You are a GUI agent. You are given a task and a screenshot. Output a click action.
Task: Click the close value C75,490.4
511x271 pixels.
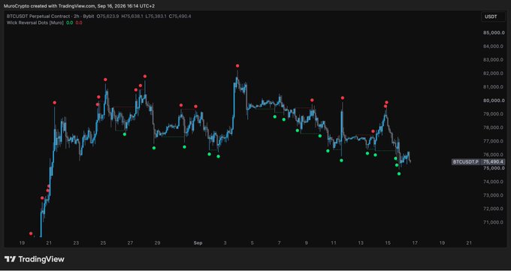coord(180,16)
